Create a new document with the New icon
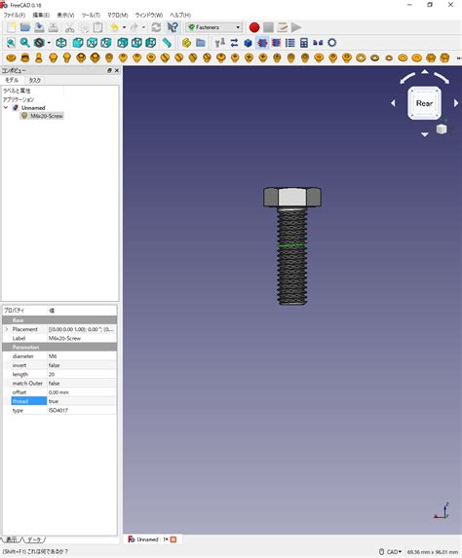The width and height of the screenshot is (462, 558). [x=12, y=27]
